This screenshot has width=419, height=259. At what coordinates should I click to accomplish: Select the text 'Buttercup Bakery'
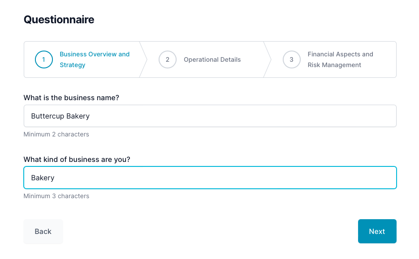[x=60, y=116]
